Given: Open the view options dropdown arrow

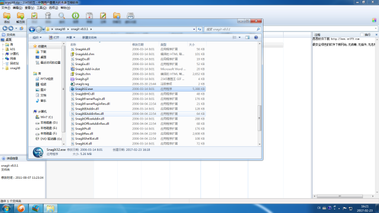Looking at the screenshot, I should click(239, 37).
